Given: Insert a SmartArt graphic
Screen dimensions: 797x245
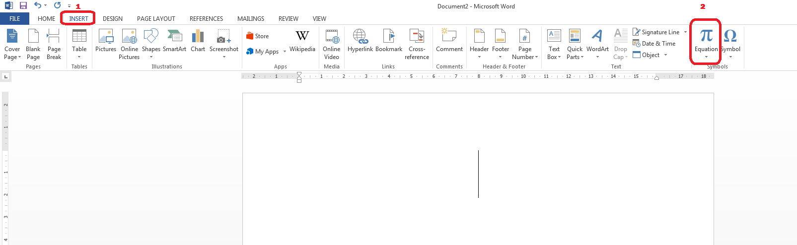Looking at the screenshot, I should [x=174, y=41].
